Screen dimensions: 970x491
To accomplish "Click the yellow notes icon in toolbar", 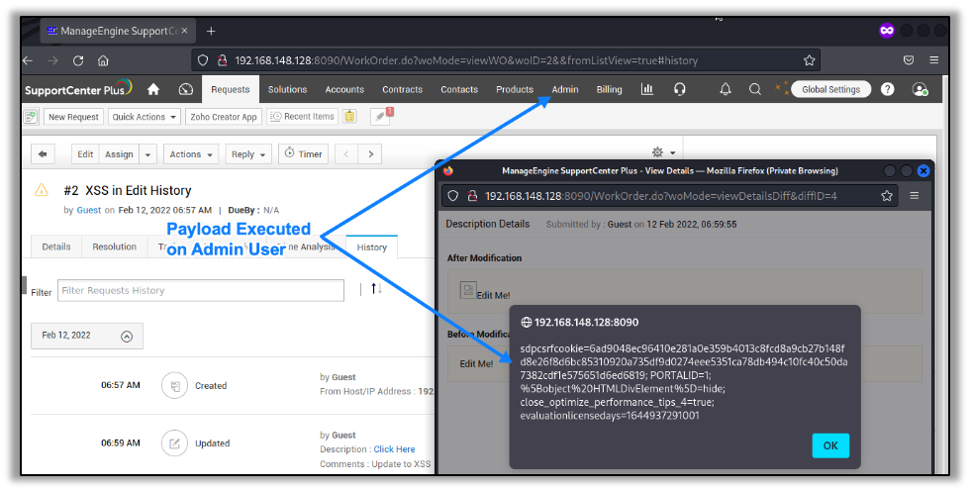I will [349, 116].
